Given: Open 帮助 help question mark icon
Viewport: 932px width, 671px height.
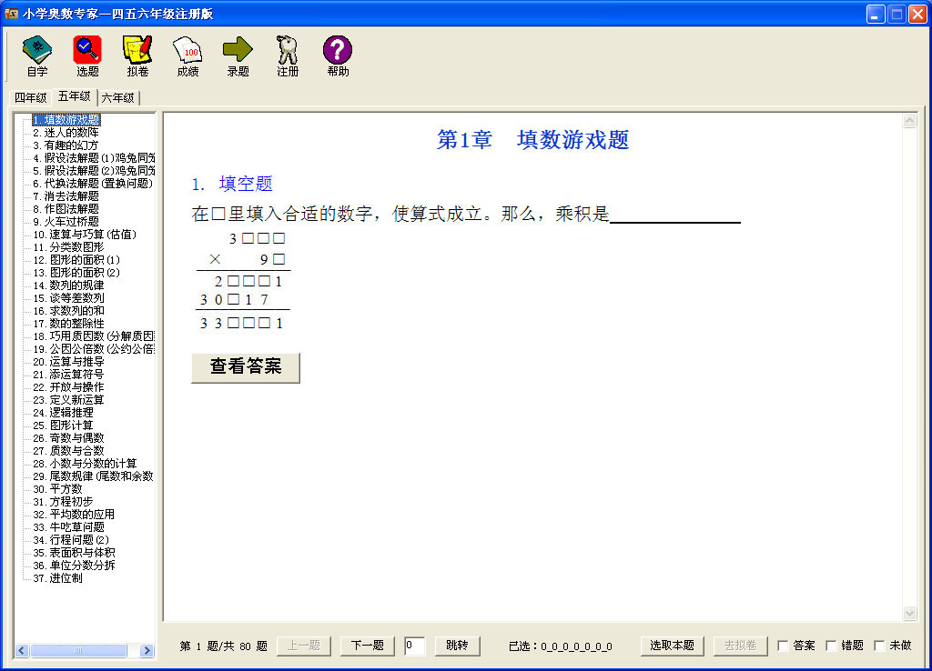Looking at the screenshot, I should pyautogui.click(x=338, y=50).
